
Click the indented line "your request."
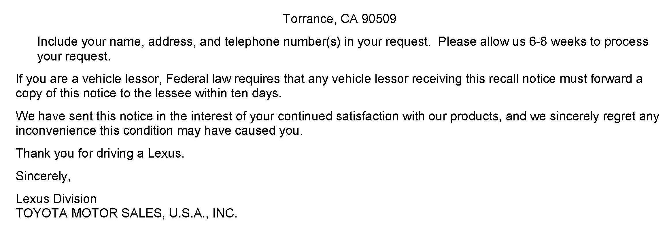[74, 56]
